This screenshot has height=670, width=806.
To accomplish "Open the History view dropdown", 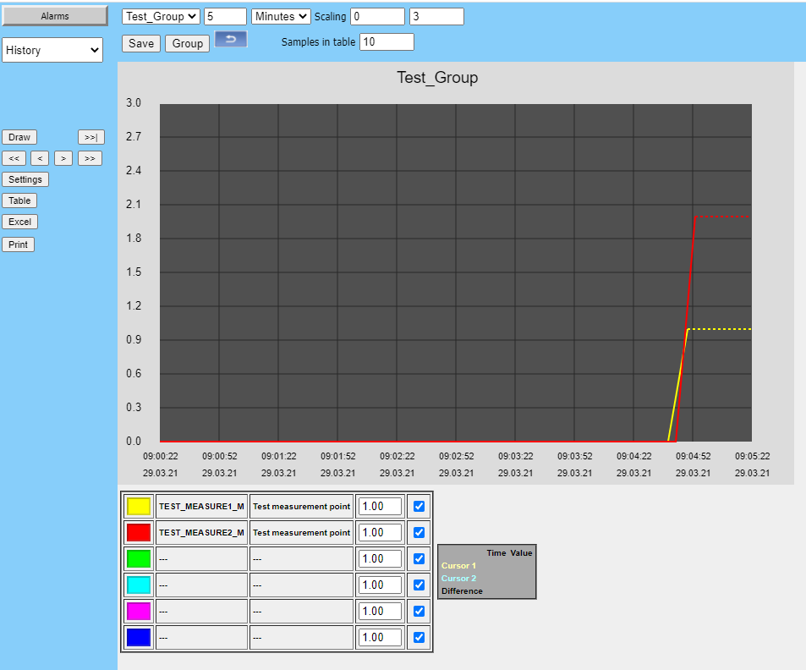I will (x=52, y=50).
